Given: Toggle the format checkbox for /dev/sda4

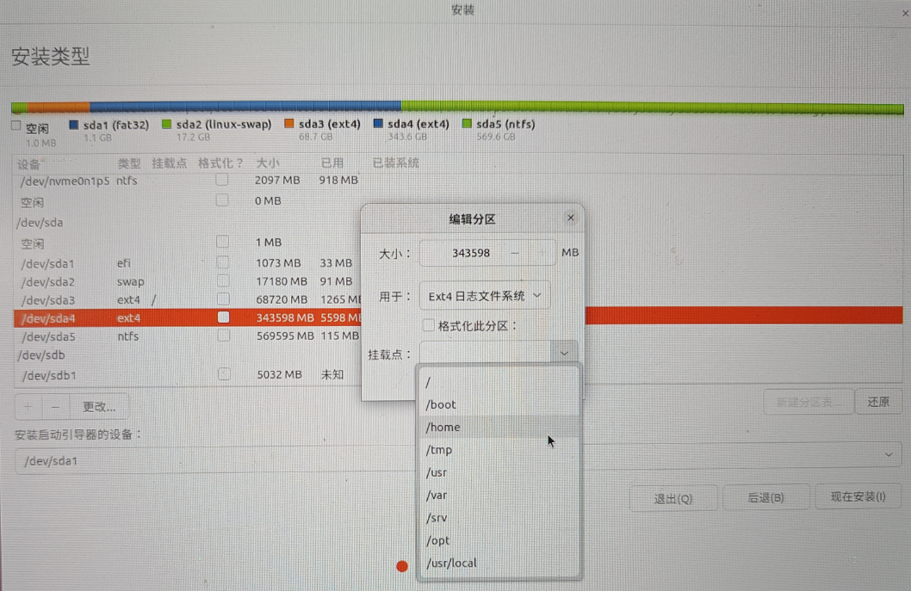Looking at the screenshot, I should 222,317.
